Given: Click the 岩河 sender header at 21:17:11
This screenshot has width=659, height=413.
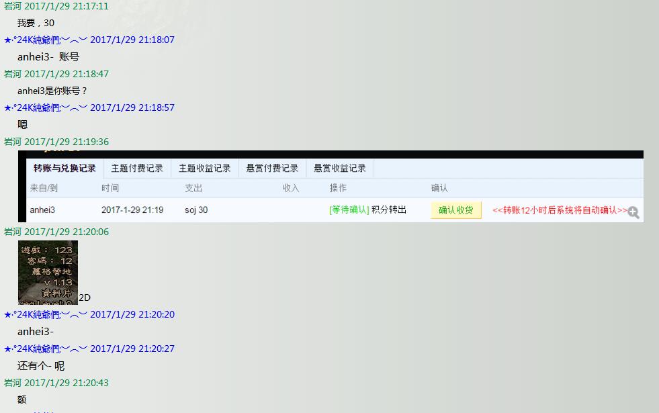Looking at the screenshot, I should tap(56, 6).
